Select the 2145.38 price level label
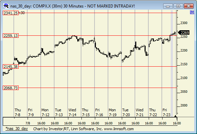197x134 pixels. click(x=11, y=67)
